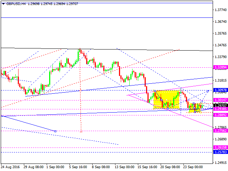This screenshot has width=228, height=171.
Task: Click the 1.33790 price scale value
Action: coord(221,57)
